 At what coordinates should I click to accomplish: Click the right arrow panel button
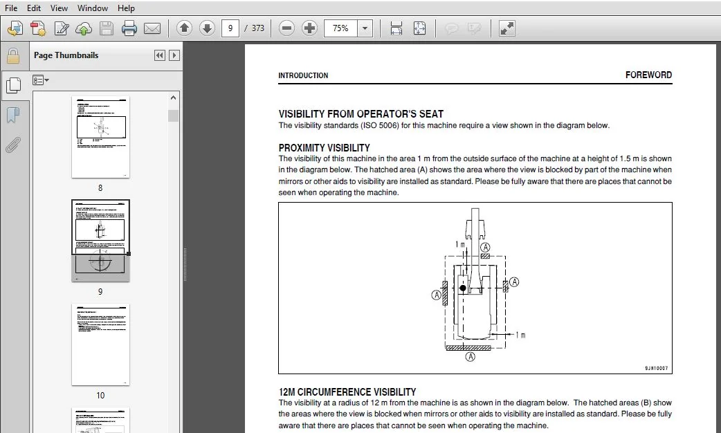pyautogui.click(x=174, y=55)
